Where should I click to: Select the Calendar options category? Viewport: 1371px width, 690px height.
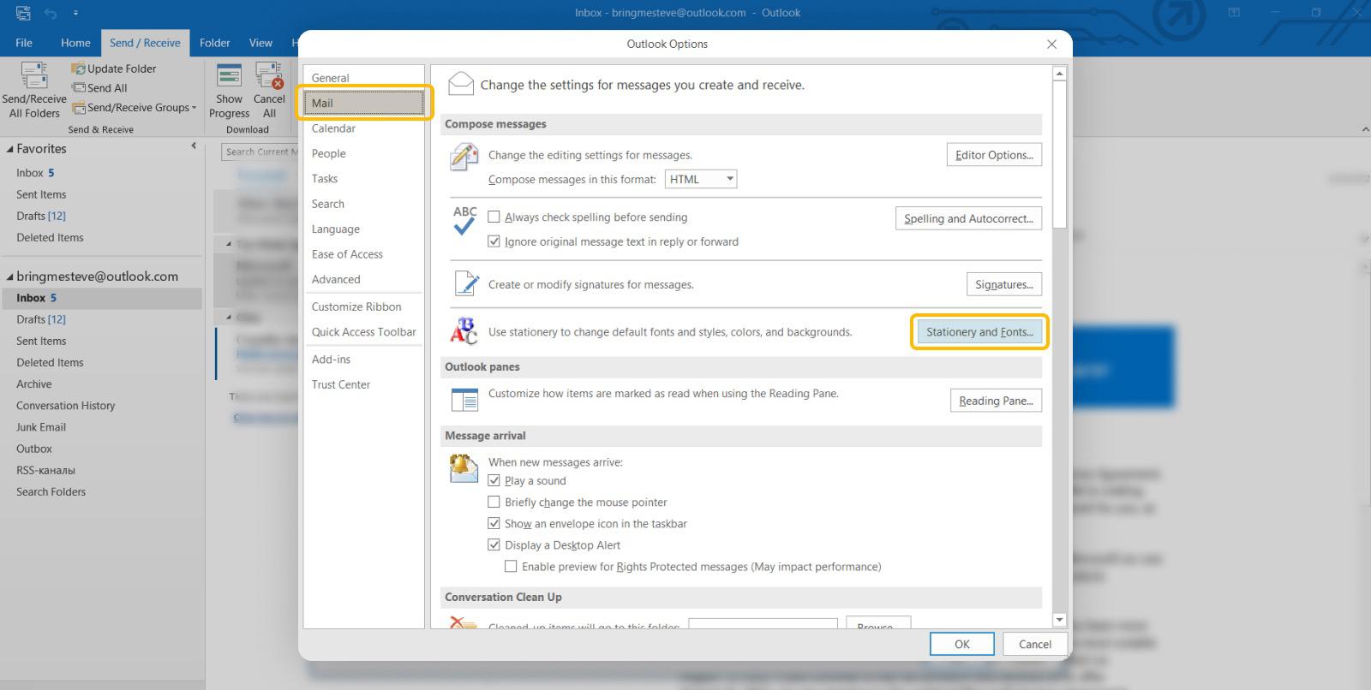pyautogui.click(x=363, y=128)
